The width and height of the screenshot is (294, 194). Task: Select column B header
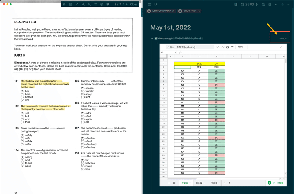(182, 56)
